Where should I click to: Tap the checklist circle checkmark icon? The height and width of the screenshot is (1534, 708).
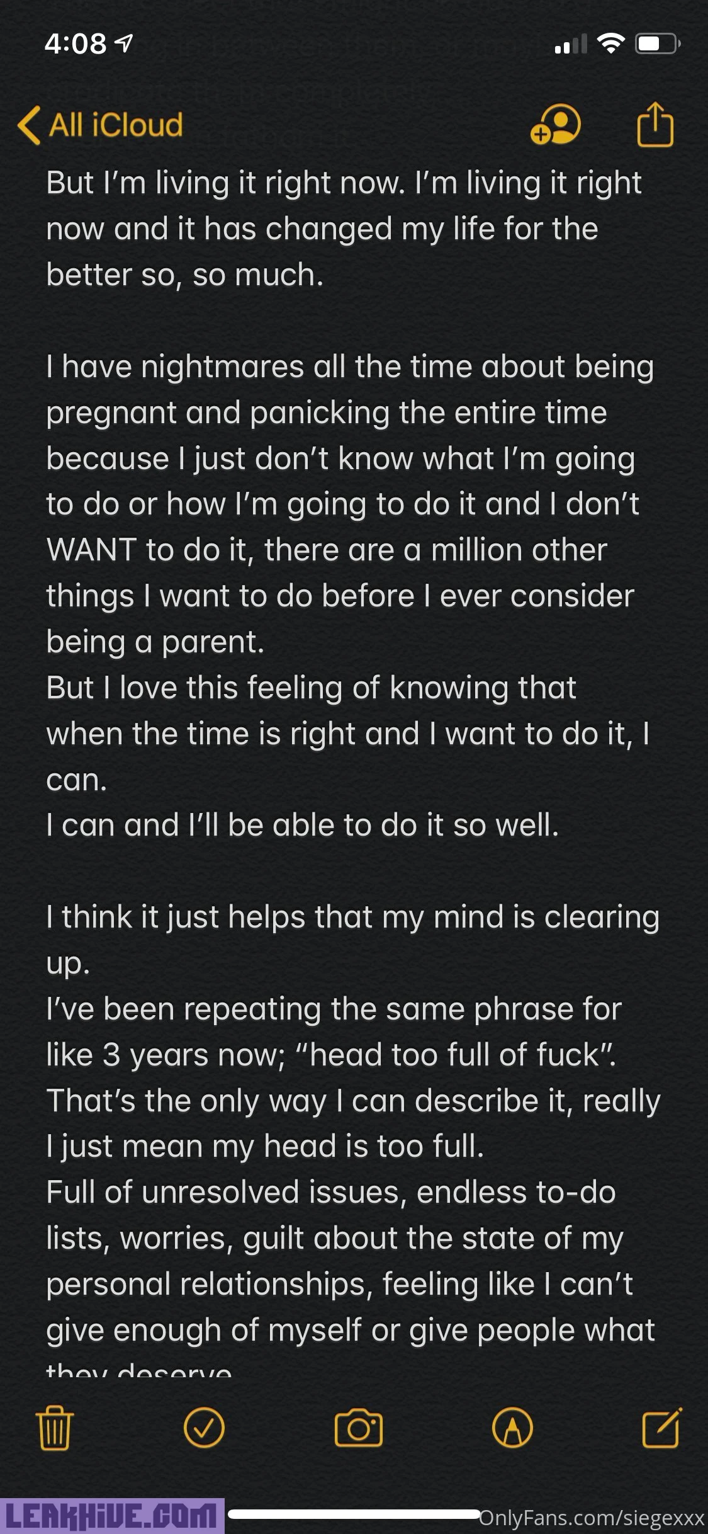click(x=204, y=1428)
